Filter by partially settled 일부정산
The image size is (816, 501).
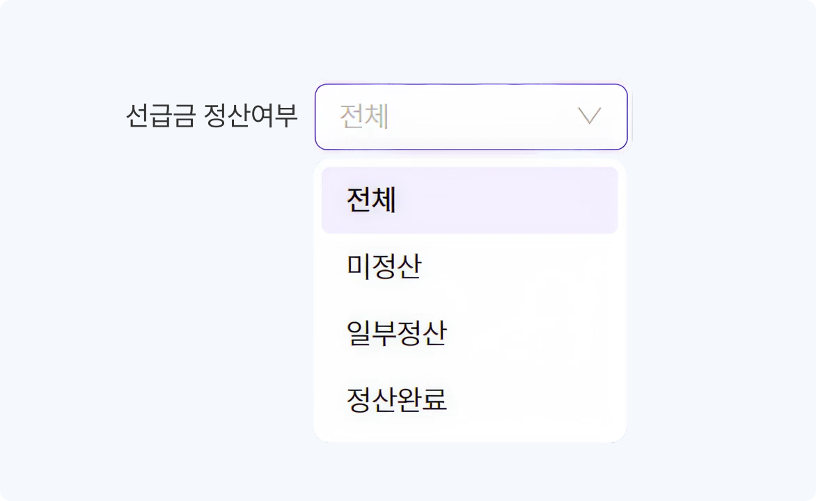pos(397,333)
